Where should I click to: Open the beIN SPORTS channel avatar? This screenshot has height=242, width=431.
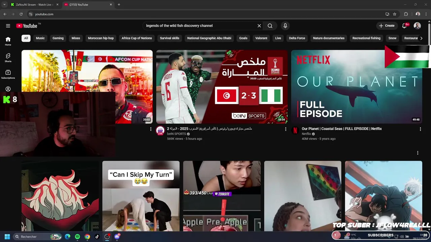160,131
